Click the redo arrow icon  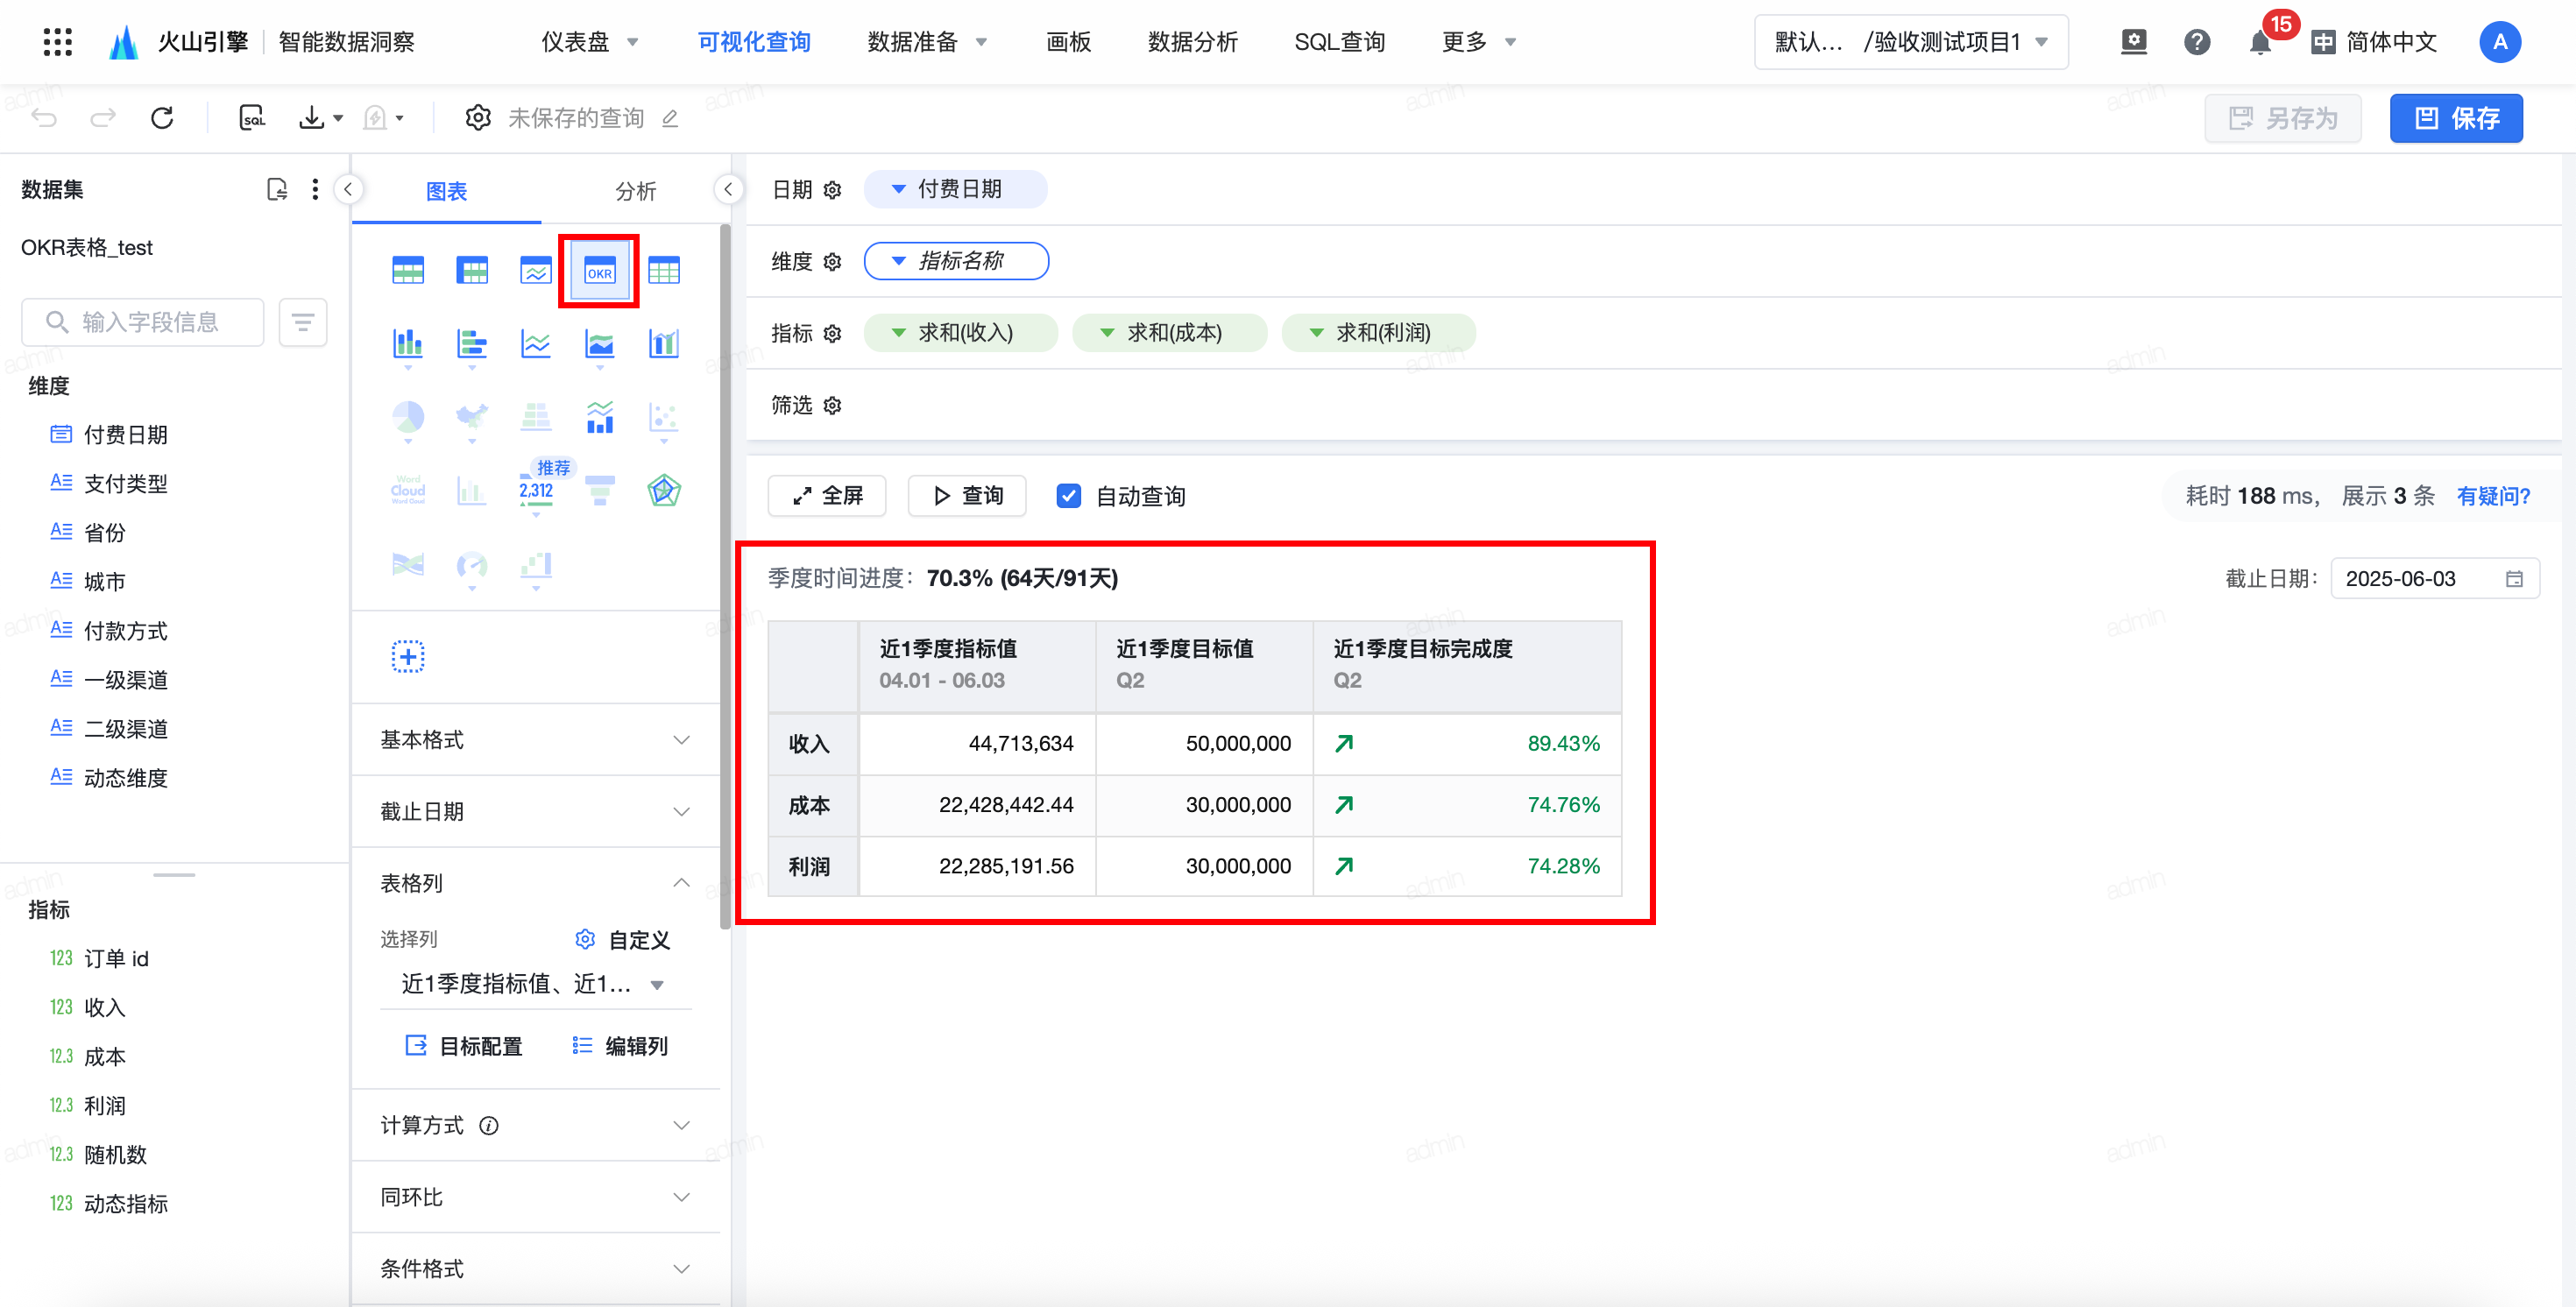click(x=103, y=118)
